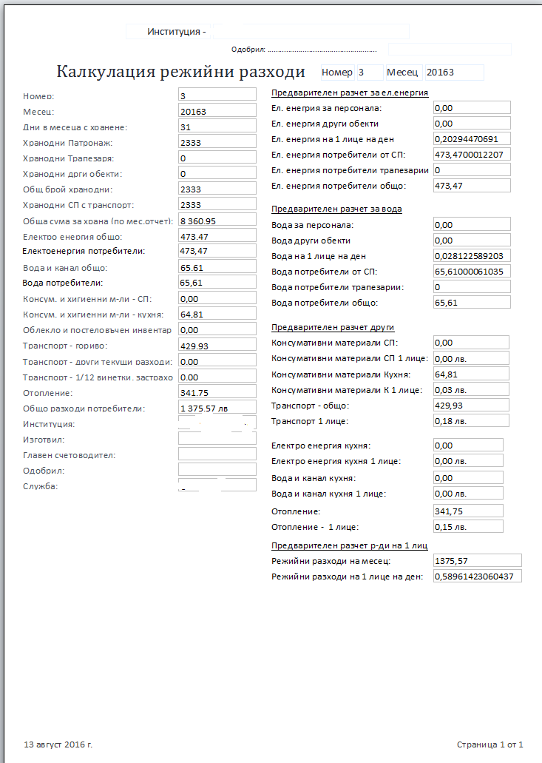Click the Транспорт - общо field 429,93
This screenshot has height=763, width=542.
tap(472, 406)
